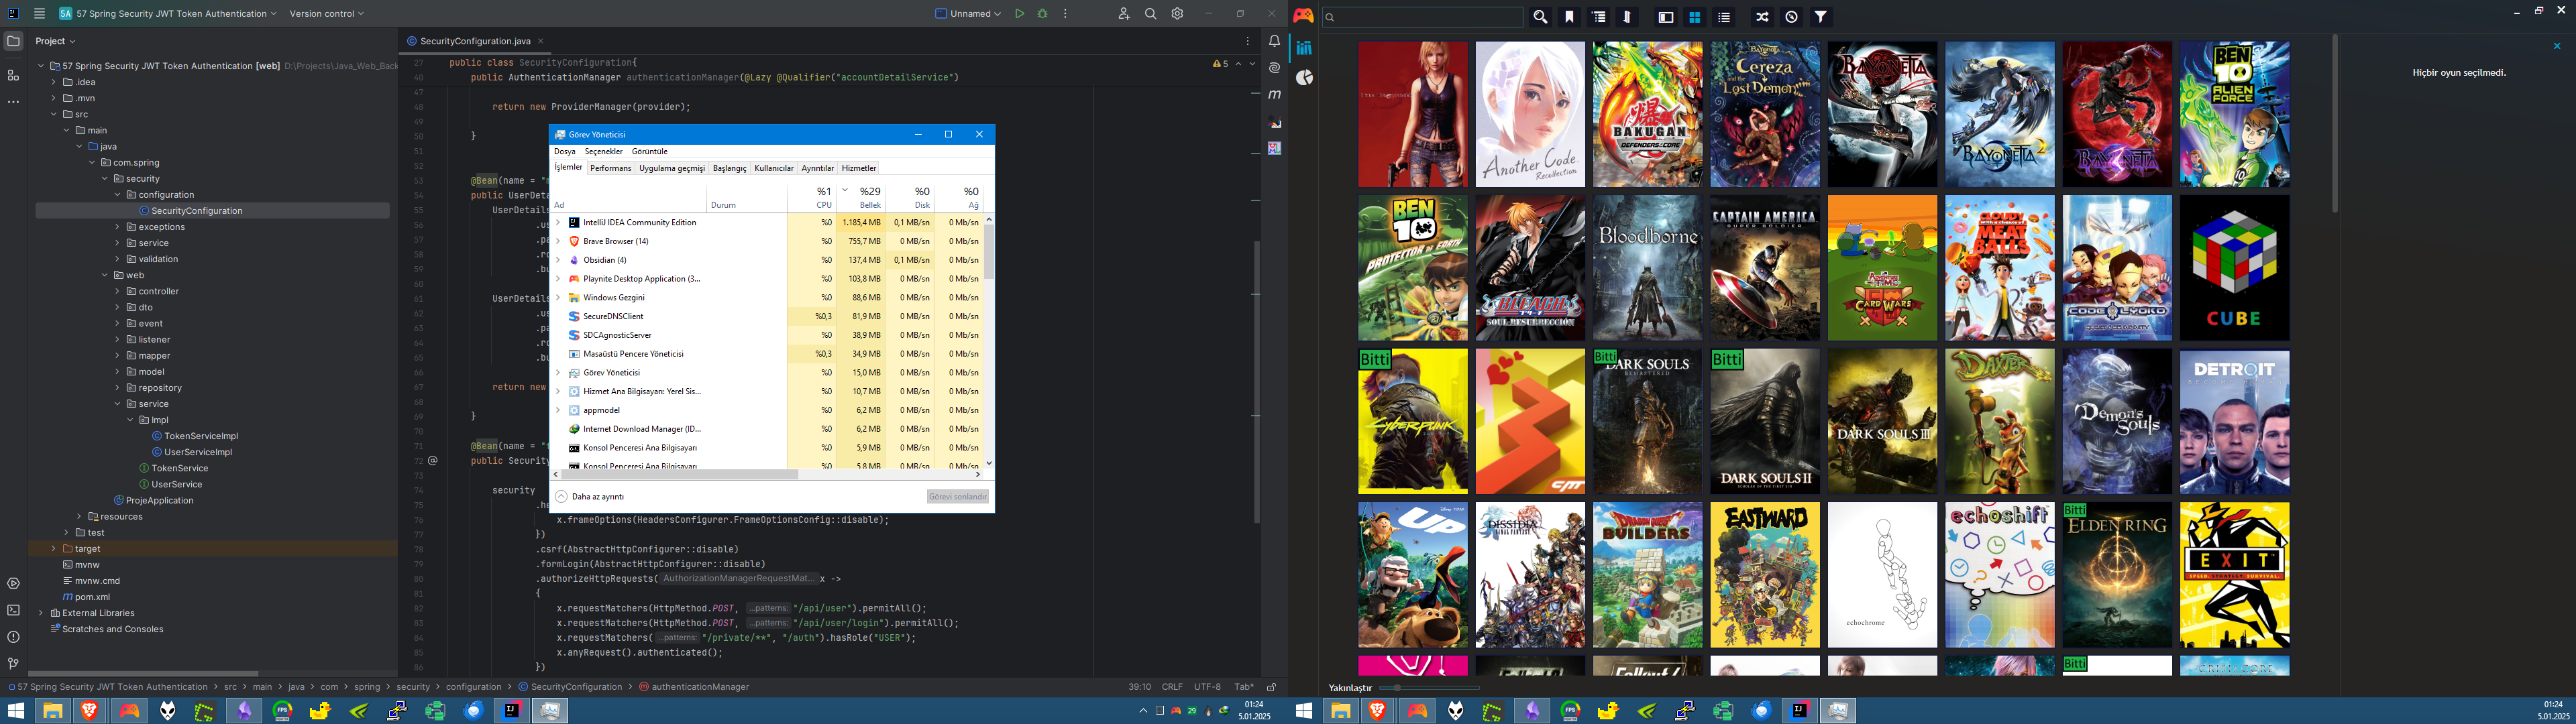Switch Playnite to details view
This screenshot has width=2576, height=724.
[1665, 17]
